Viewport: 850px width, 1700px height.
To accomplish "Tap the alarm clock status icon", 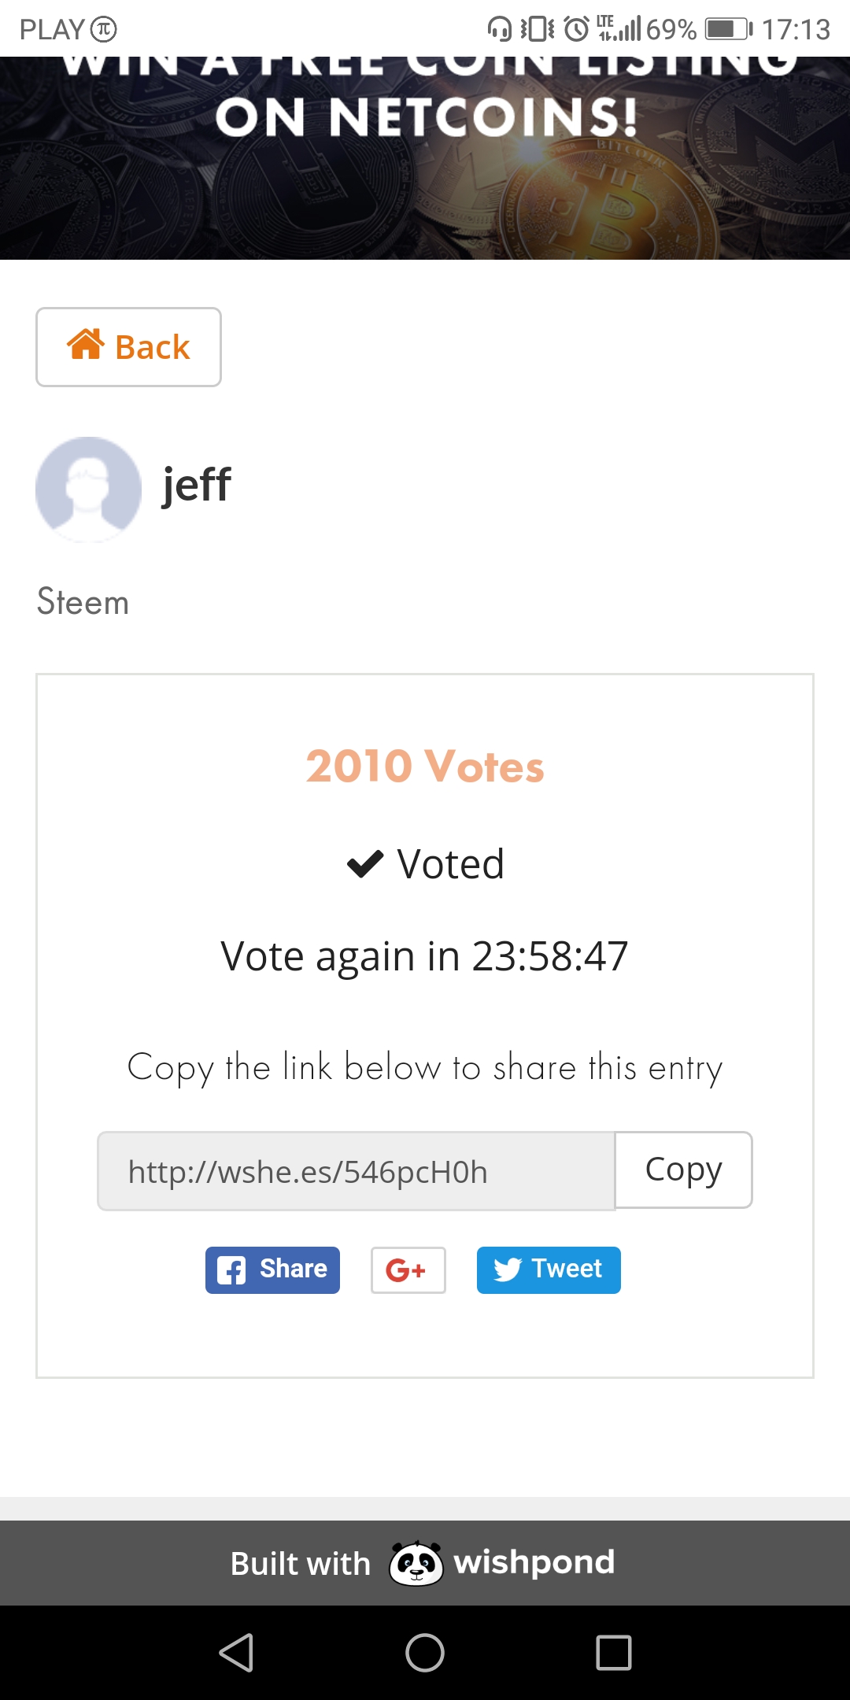I will click(x=576, y=29).
